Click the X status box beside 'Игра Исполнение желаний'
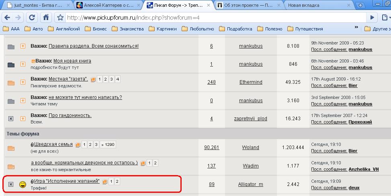The height and width of the screenshot is (196, 391). (x=11, y=184)
